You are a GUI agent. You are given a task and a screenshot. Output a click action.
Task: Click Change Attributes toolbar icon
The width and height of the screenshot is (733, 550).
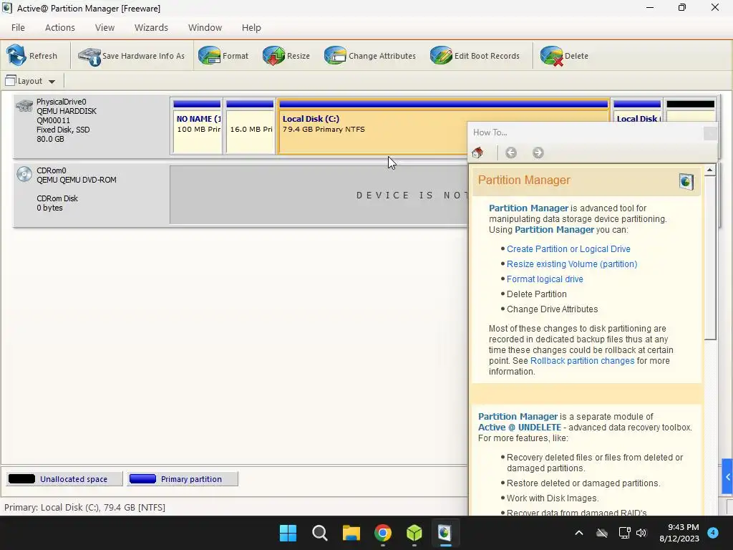coord(335,56)
